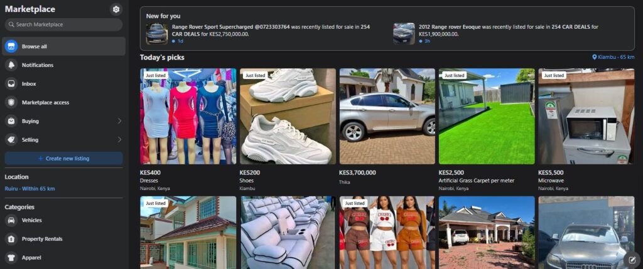Click the Browse all shop icon
643x269 pixels.
coord(11,46)
